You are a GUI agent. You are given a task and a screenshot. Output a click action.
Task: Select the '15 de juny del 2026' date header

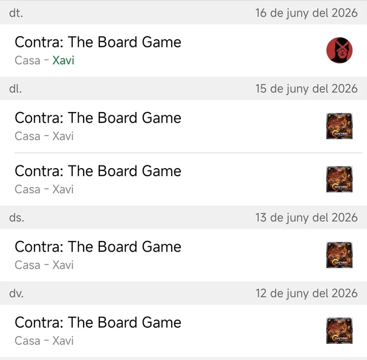pos(307,89)
